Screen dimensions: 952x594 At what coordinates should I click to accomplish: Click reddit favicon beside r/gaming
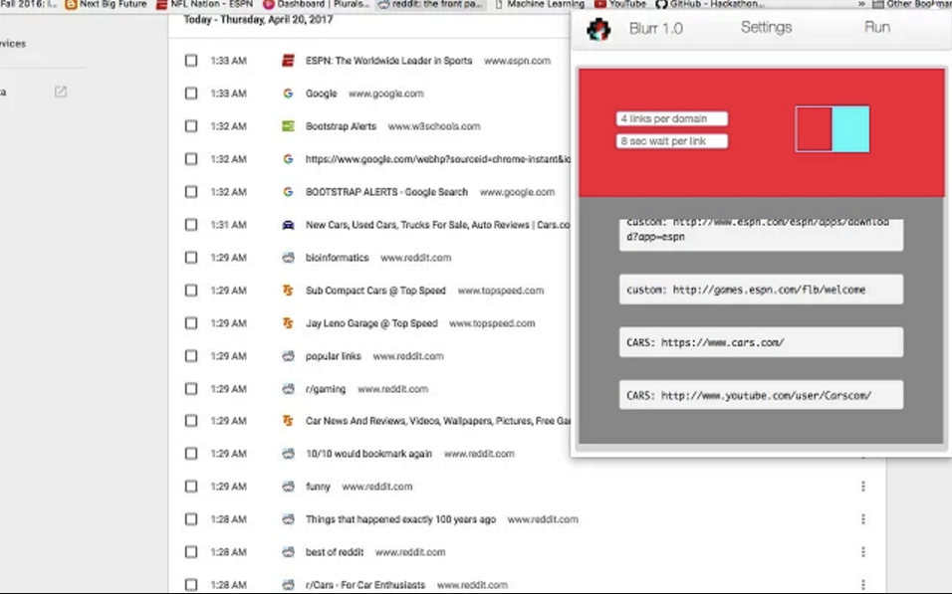[288, 388]
